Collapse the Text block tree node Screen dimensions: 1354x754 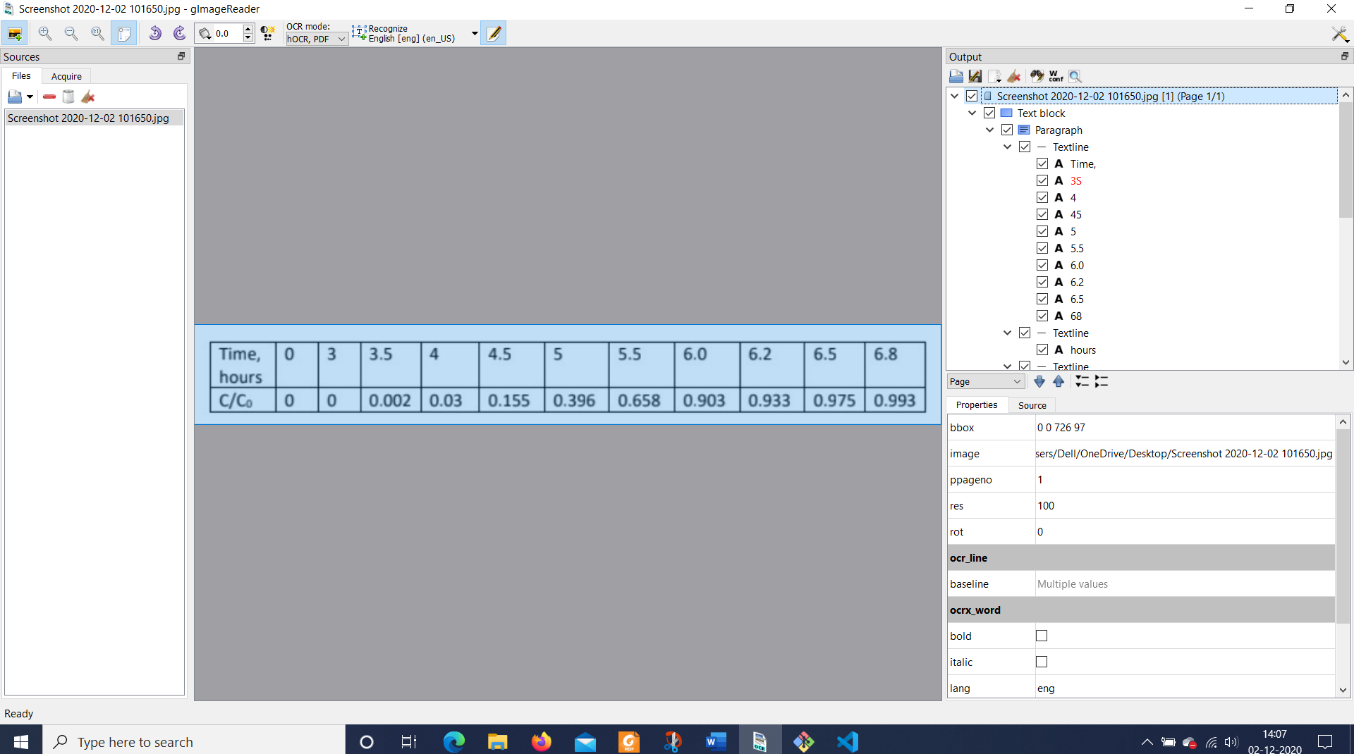coord(972,113)
